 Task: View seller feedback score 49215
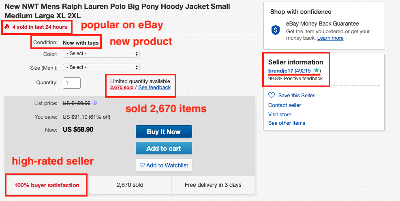[303, 71]
